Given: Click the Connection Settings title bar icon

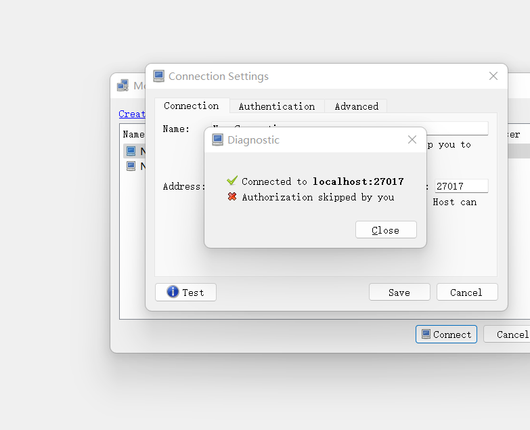Looking at the screenshot, I should coord(158,76).
